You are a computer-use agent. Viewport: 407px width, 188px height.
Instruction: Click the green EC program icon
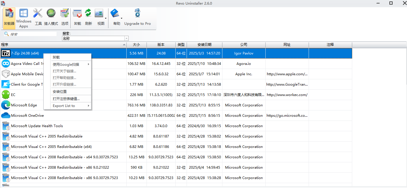click(x=6, y=95)
